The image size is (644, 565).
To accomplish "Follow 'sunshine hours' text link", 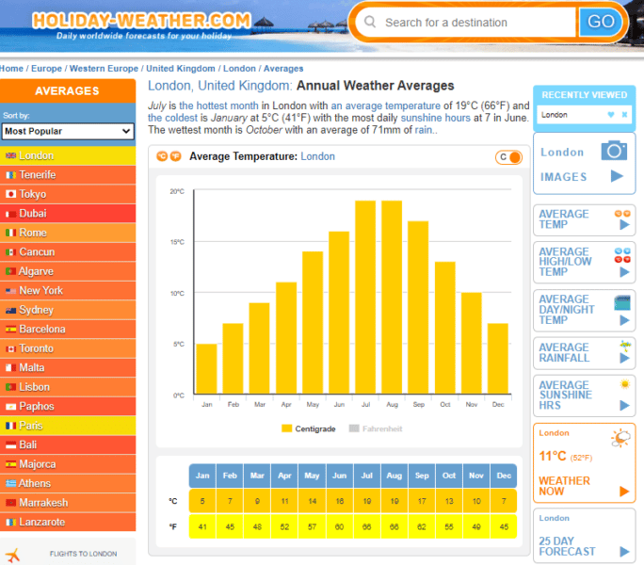I will click(x=435, y=118).
